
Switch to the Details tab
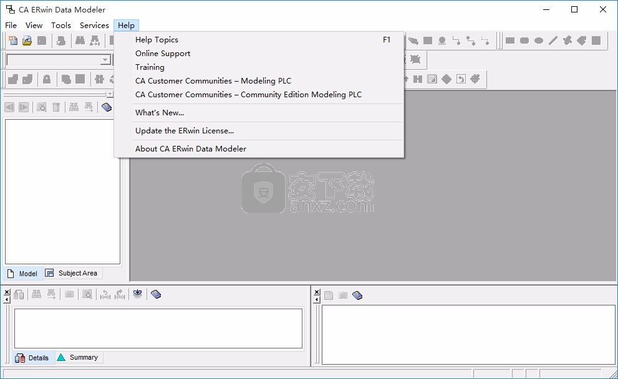click(x=32, y=358)
